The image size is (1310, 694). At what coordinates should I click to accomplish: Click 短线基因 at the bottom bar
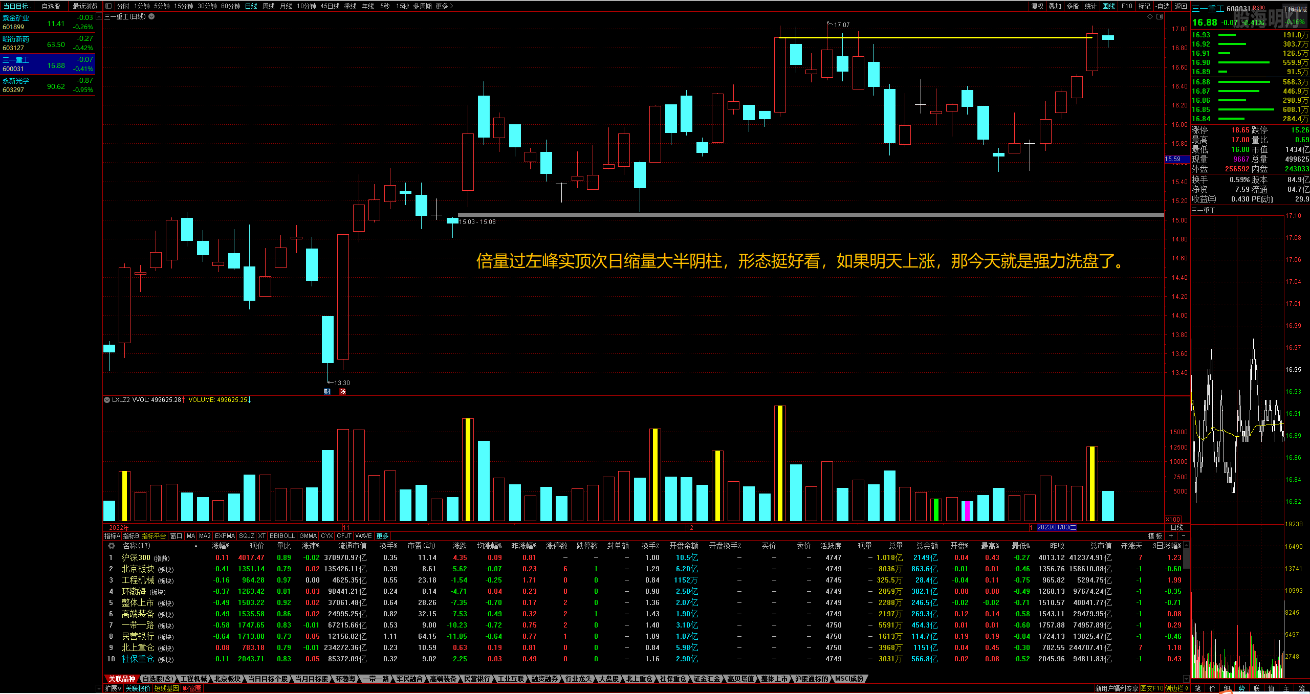pyautogui.click(x=166, y=688)
